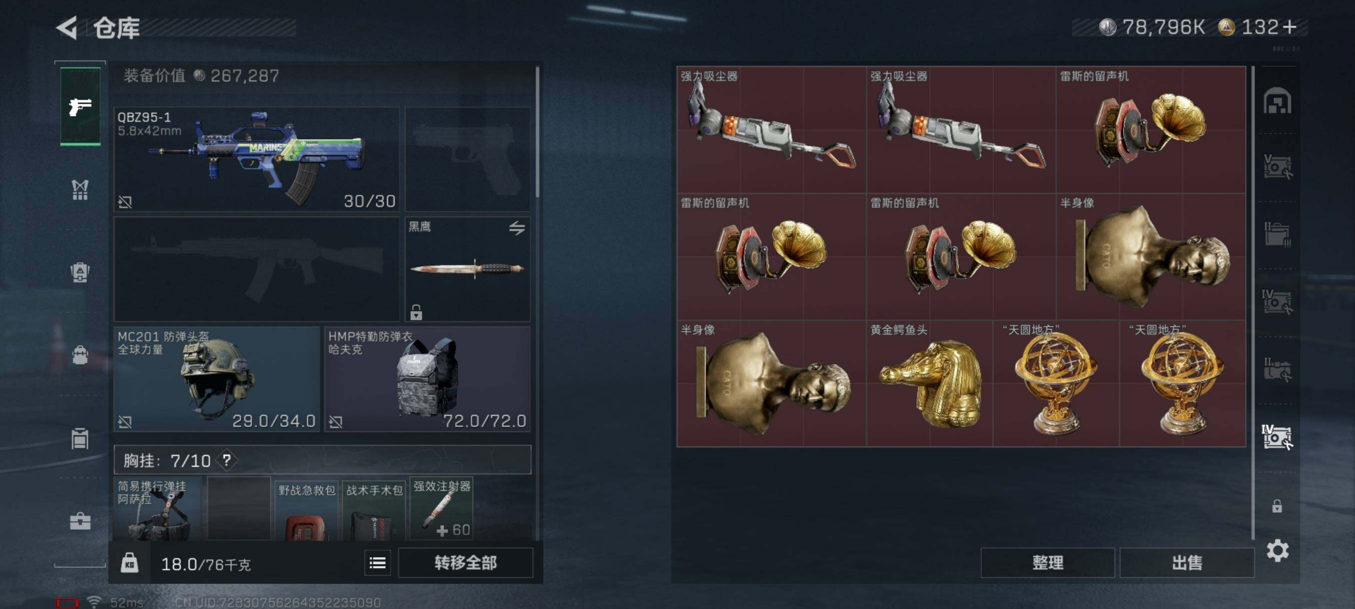
Task: Toggle the QBZ95-1 weapon card flag icon
Action: [125, 202]
